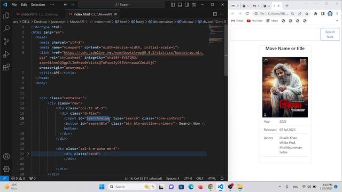
Task: Go forward using the VS Code navigation arrow
Action: coord(73,5)
